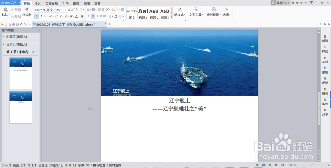The image size is (331, 168).
Task: Cut selection with 剪切
Action: coord(16,10)
